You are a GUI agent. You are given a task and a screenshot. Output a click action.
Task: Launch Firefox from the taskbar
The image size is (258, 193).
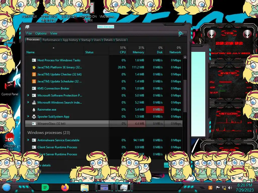pyautogui.click(x=65, y=187)
